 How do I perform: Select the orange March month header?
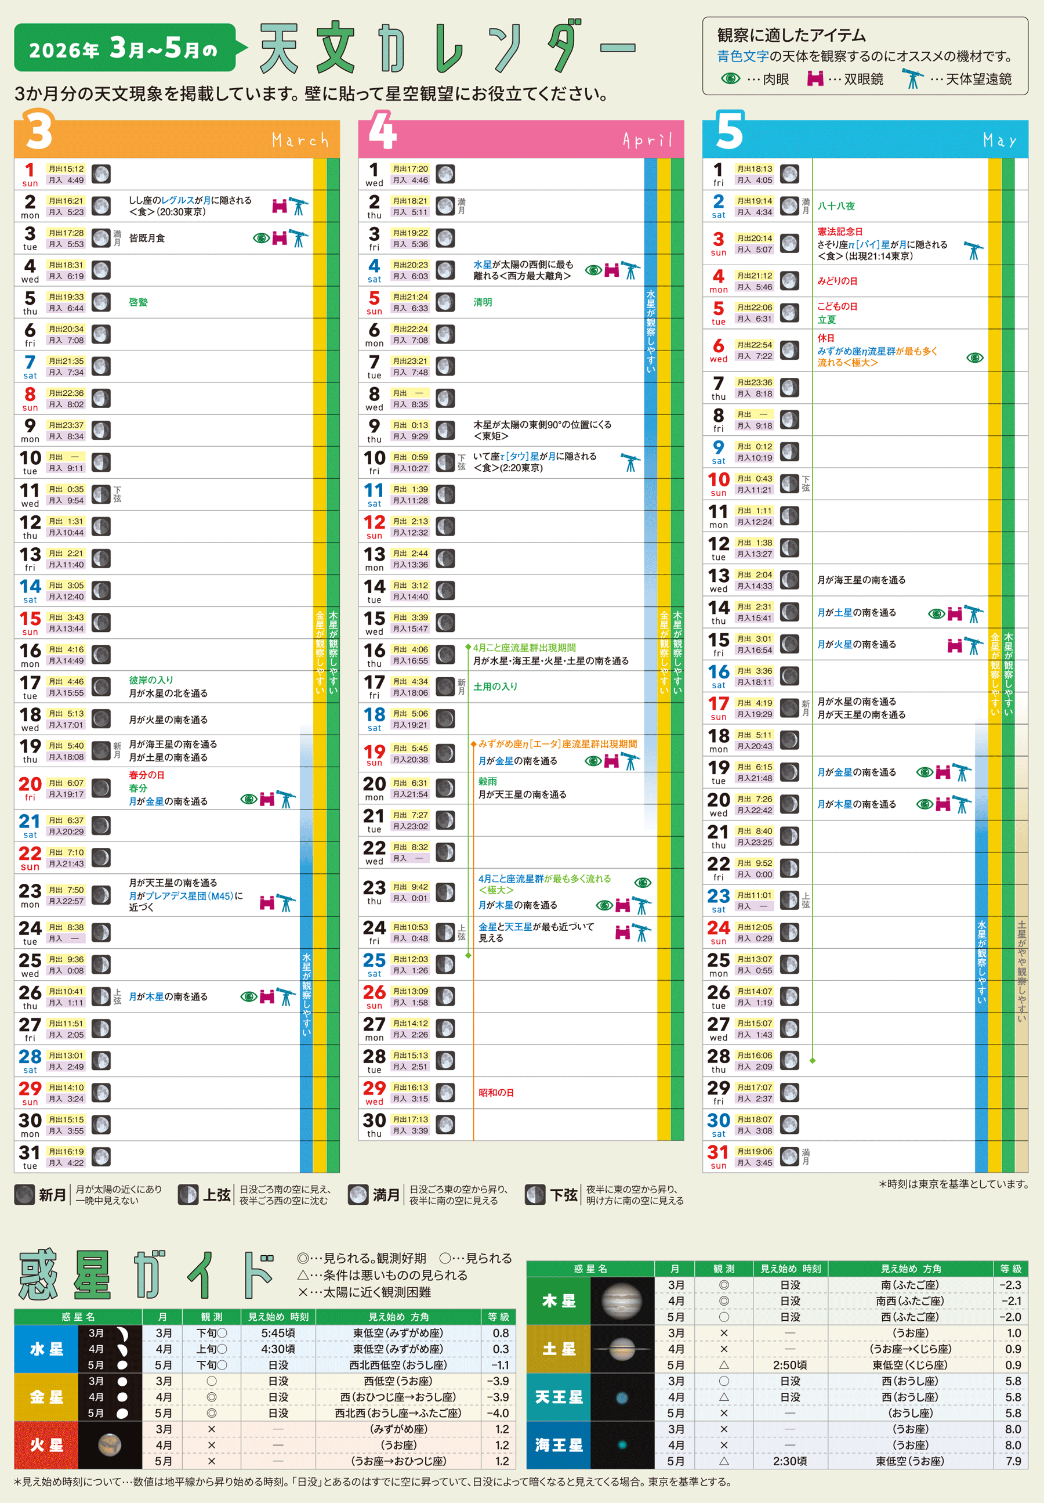[177, 139]
